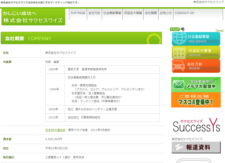
Task: Click the green クリップ clip badge
Action: pyautogui.click(x=175, y=29)
